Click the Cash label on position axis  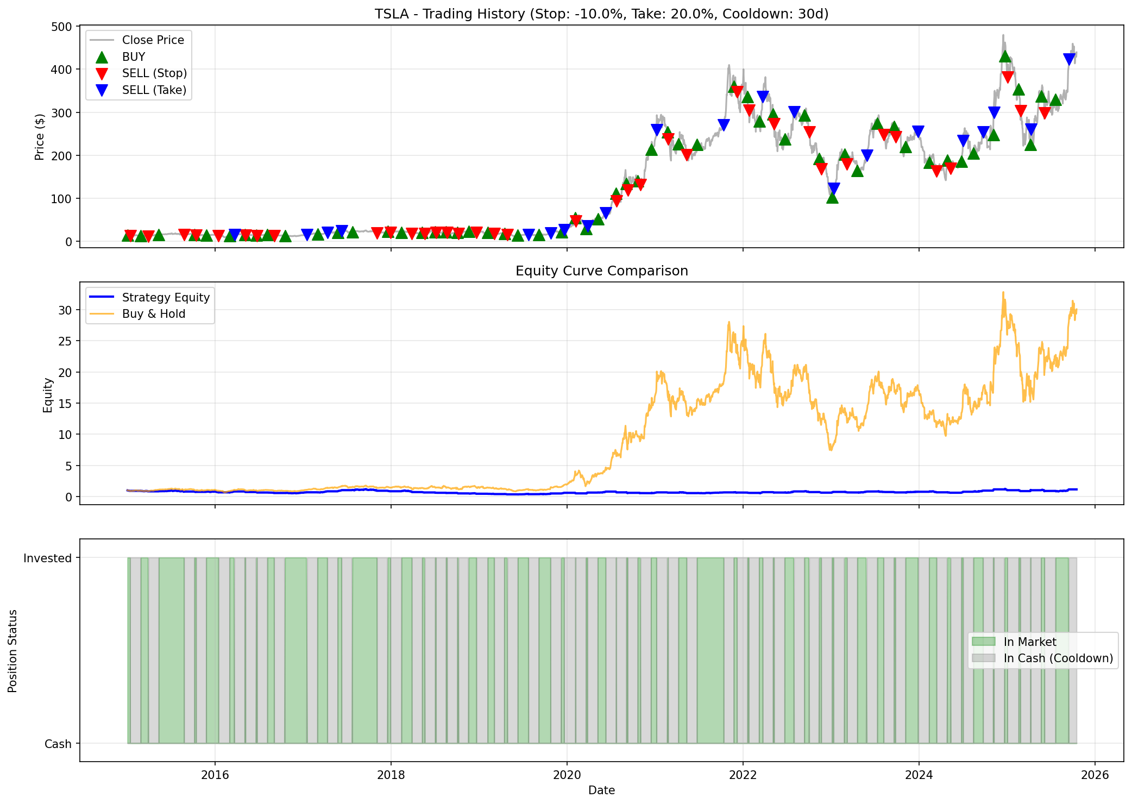(x=58, y=744)
